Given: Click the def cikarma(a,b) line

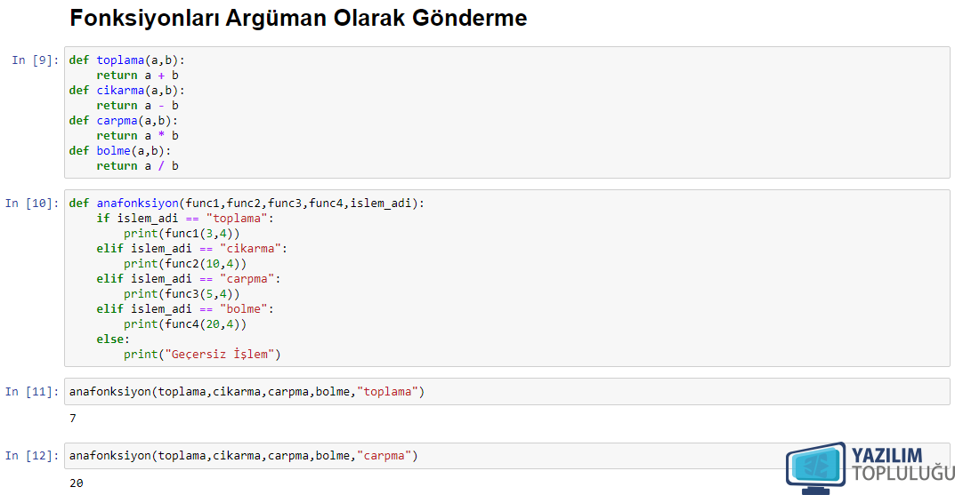Looking at the screenshot, I should click(x=126, y=91).
